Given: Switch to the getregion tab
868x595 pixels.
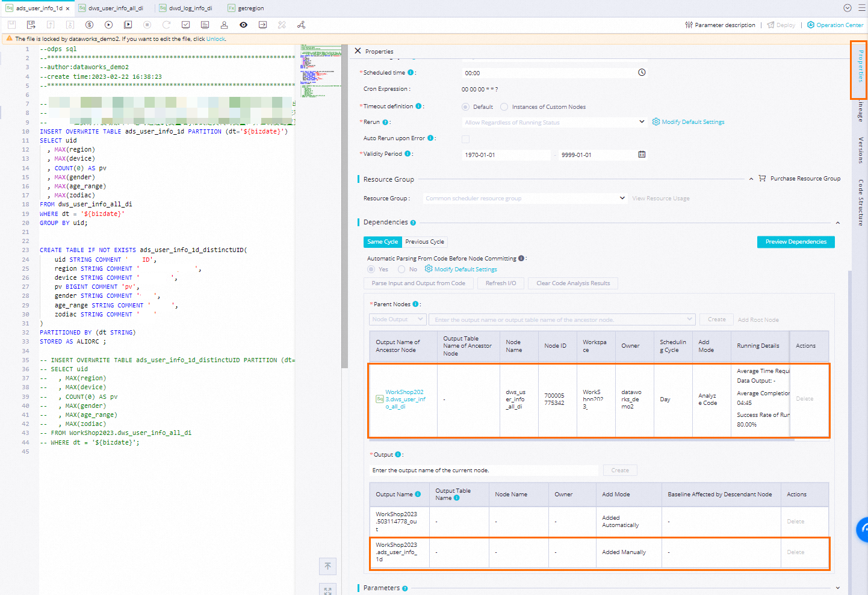Looking at the screenshot, I should (x=246, y=8).
